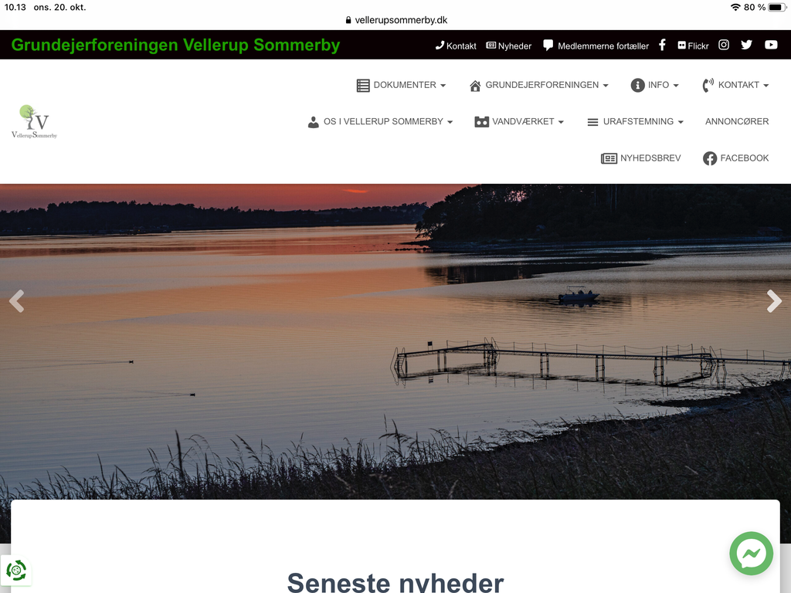791x593 pixels.
Task: Open the Messenger chat bubble
Action: [x=751, y=553]
